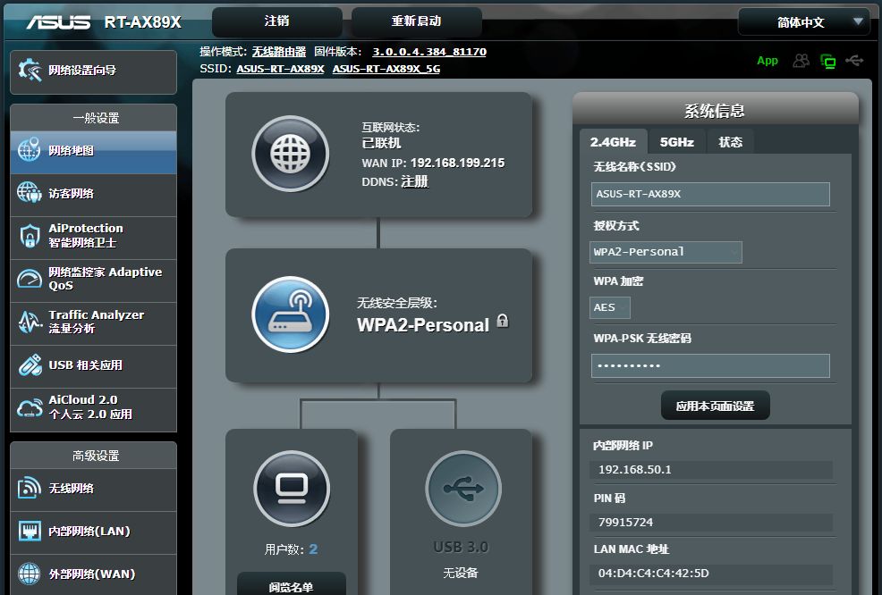Screen dimensions: 882x595
Task: Select the Network Map (网络地图) sidebar icon
Action: (30, 150)
